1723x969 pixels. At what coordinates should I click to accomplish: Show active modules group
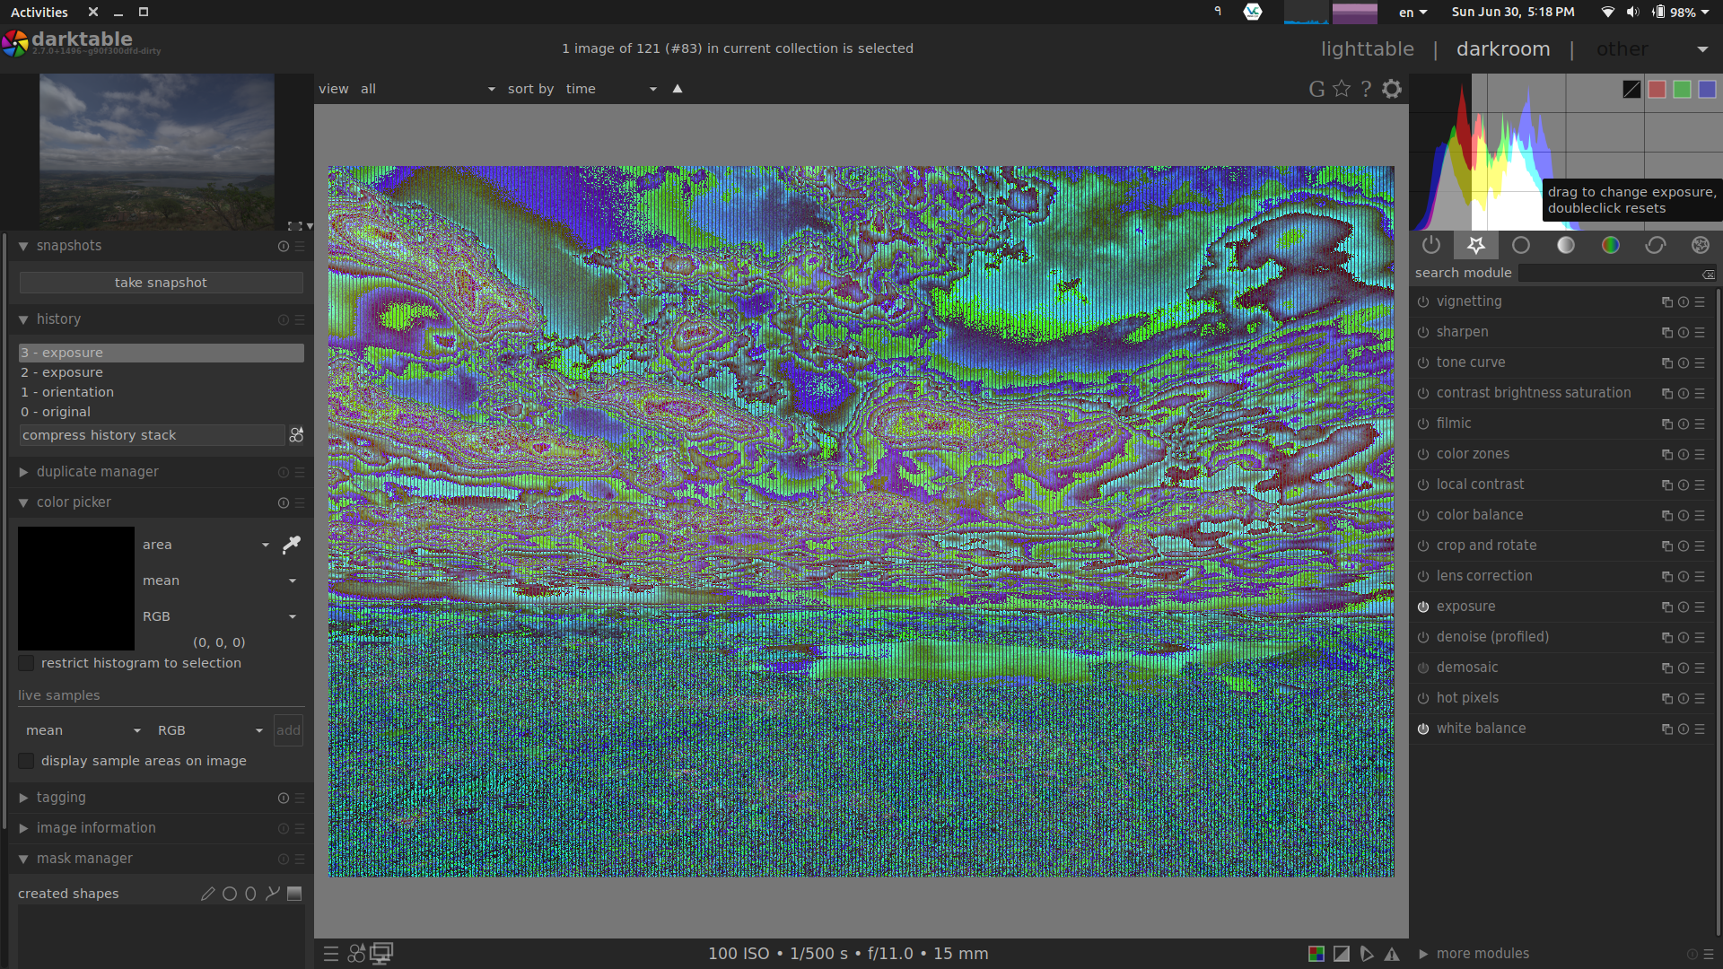point(1431,245)
